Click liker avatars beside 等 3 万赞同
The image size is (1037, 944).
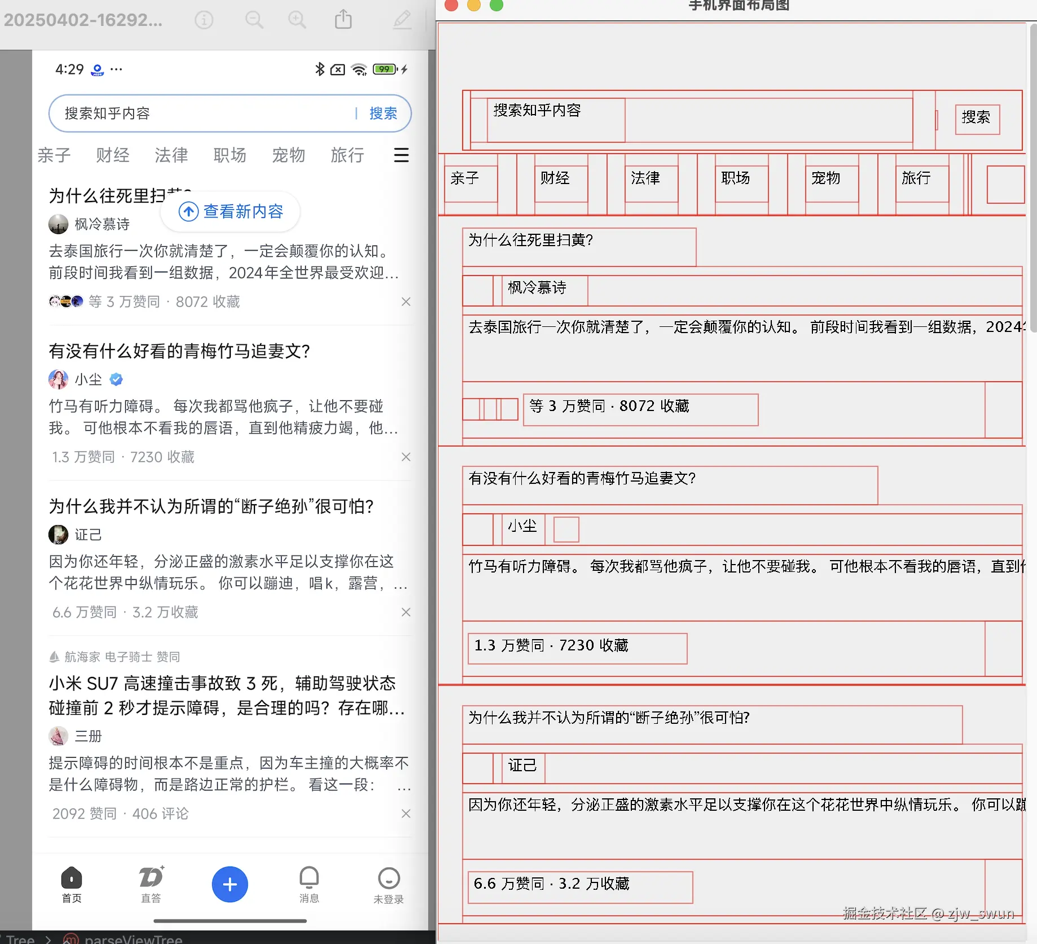[66, 301]
